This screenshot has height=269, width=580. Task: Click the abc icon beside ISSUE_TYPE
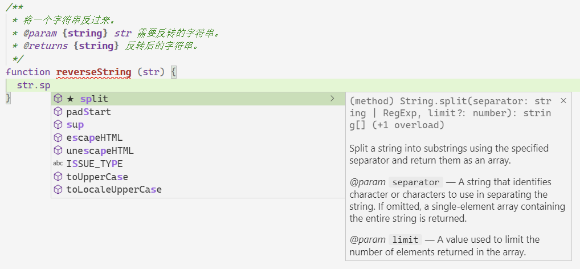point(58,164)
